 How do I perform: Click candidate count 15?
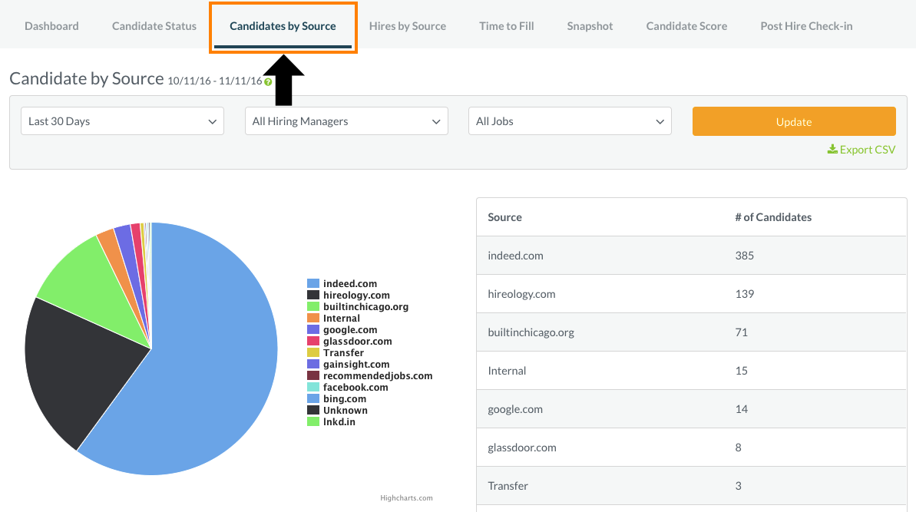pos(742,371)
